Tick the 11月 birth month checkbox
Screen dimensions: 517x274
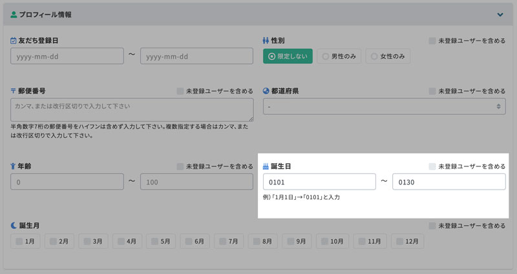(362, 241)
